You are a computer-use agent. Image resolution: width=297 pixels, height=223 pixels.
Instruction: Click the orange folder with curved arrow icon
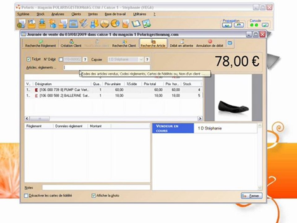coord(32,24)
